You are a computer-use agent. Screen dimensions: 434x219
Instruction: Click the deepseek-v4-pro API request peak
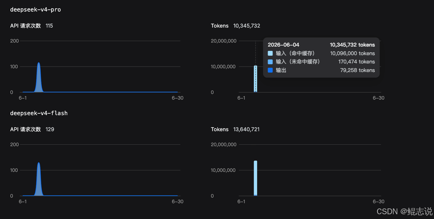coord(39,63)
